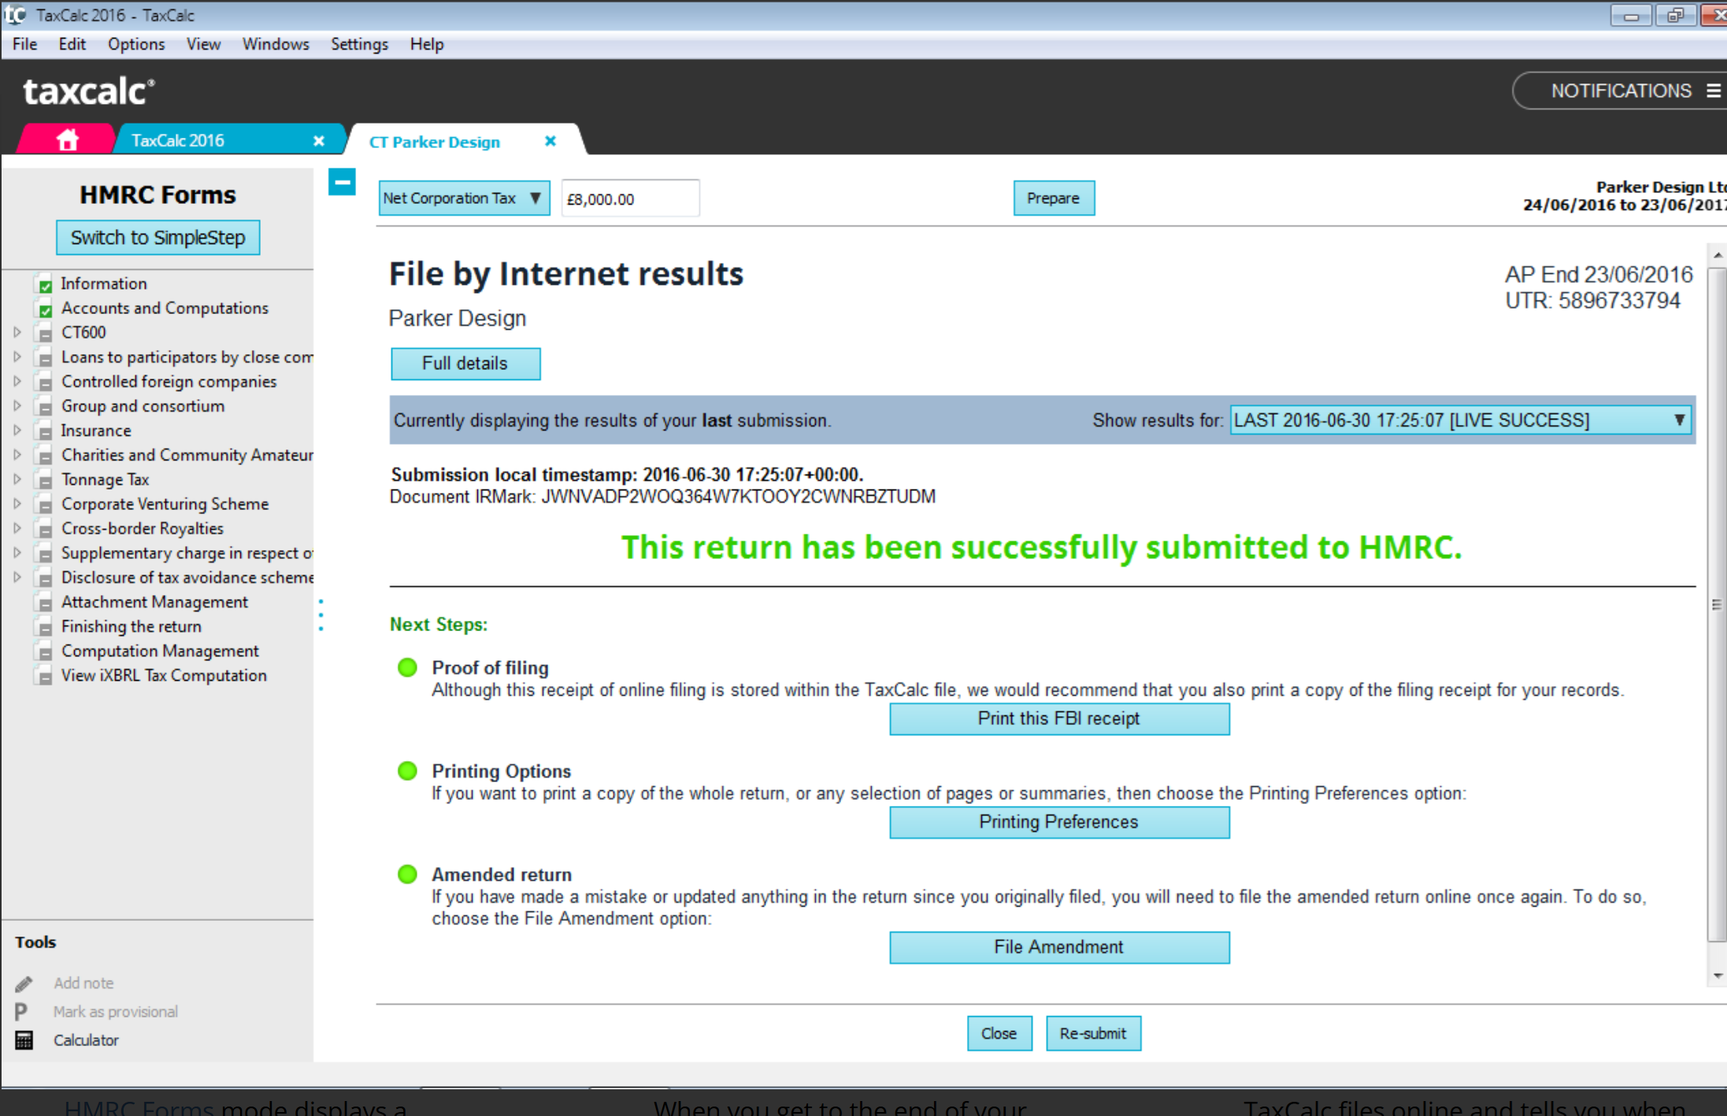1727x1116 pixels.
Task: Expand Charities and Community Amateur node
Action: coord(17,454)
